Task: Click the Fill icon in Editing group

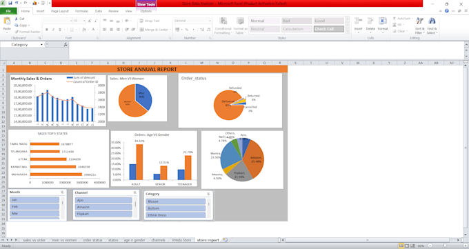Action: tap(395, 25)
